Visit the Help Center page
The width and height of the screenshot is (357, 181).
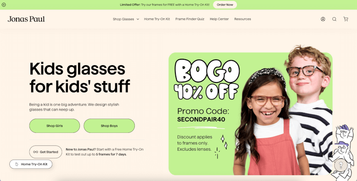pyautogui.click(x=219, y=19)
